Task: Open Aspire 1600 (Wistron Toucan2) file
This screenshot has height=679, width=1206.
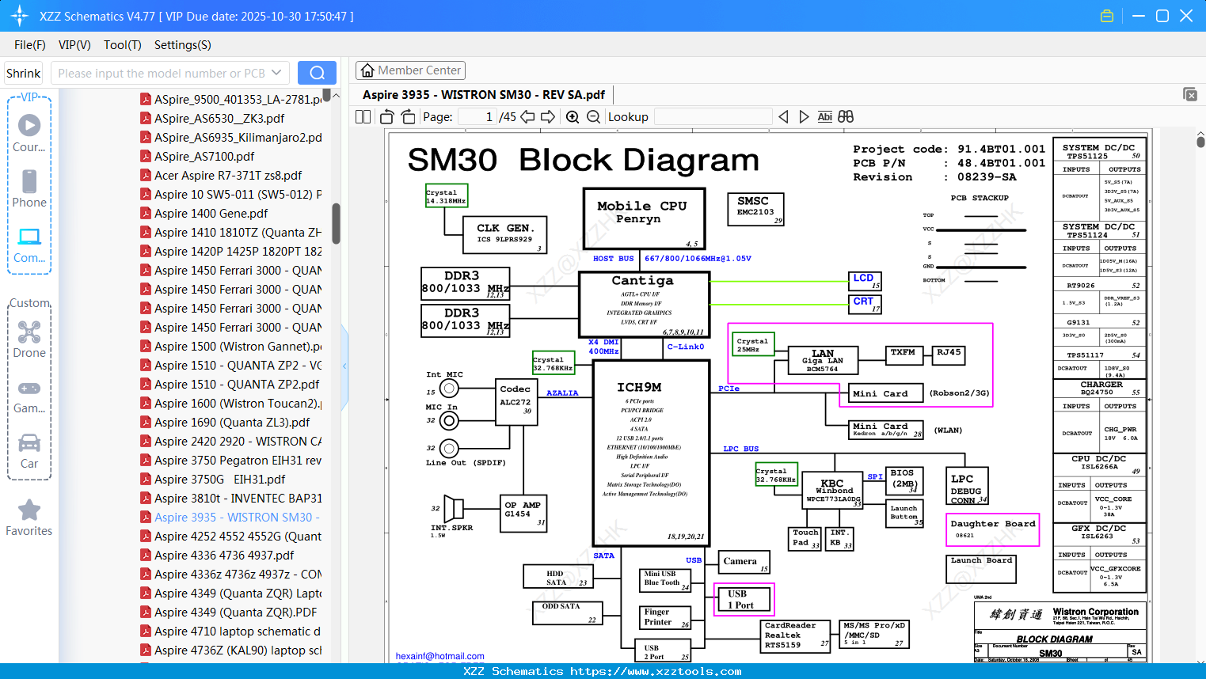Action: [238, 403]
